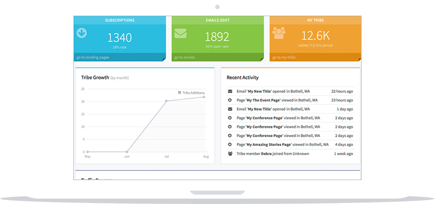
Task: Open the 'go to landing pages' link
Action: tap(93, 57)
